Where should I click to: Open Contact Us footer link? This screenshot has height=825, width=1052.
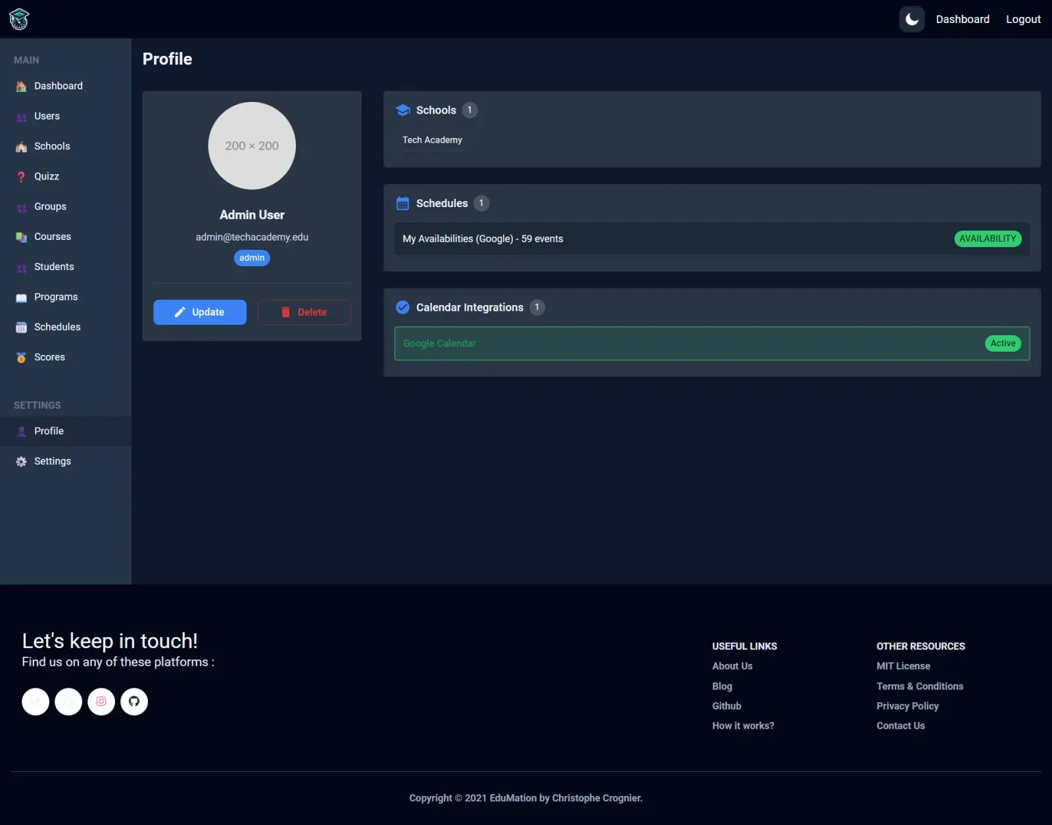pyautogui.click(x=901, y=726)
